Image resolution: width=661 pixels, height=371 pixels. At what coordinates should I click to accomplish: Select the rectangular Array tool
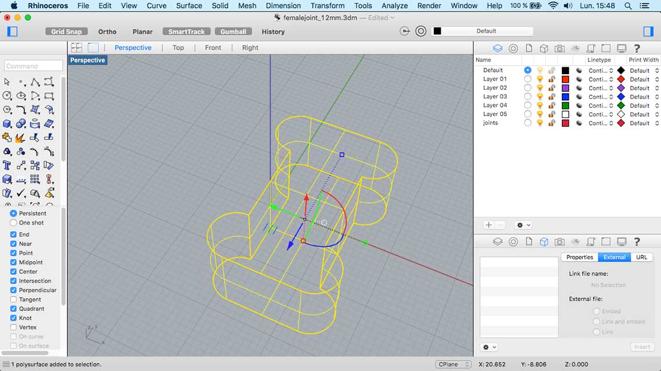[x=35, y=179]
